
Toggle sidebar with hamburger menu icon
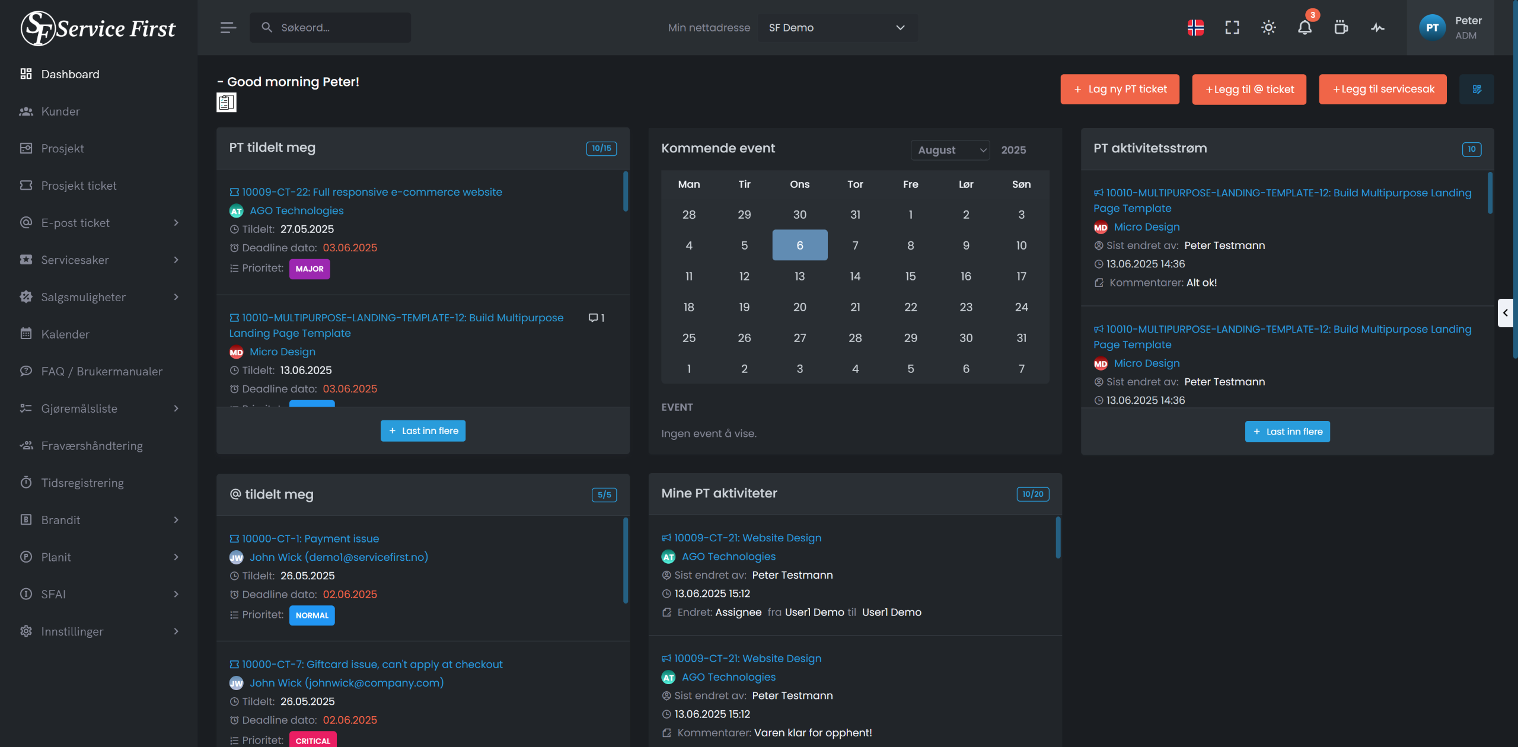[228, 27]
